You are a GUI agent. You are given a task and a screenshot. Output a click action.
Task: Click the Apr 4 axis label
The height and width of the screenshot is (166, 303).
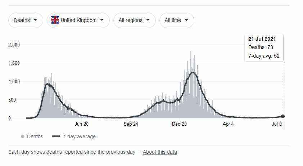tap(228, 124)
